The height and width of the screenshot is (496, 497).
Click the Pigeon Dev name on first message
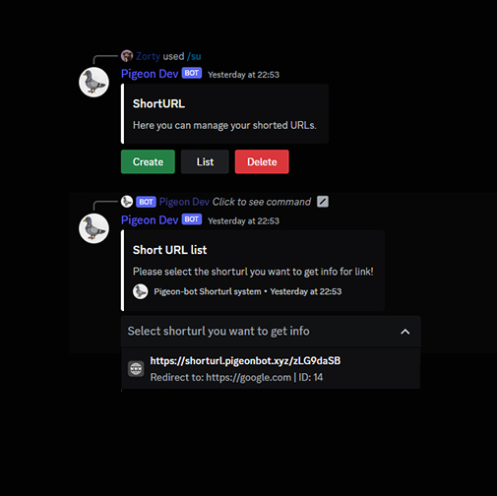150,74
